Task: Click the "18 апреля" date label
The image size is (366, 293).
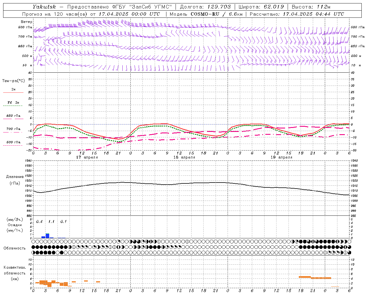Action: [x=184, y=157]
